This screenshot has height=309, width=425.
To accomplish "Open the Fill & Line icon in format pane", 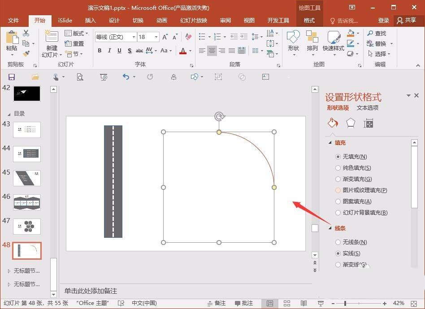I will click(332, 123).
